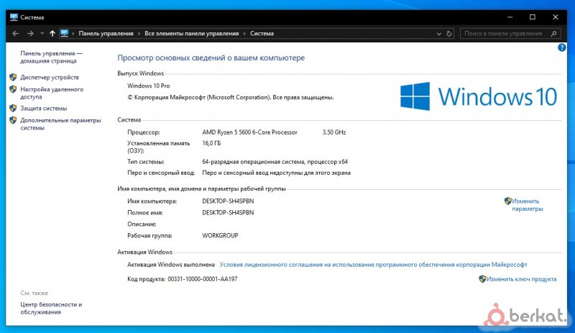Image resolution: width=575 pixels, height=333 pixels.
Task: Click the AMD Ryzen 5 5600 processor text
Action: click(249, 132)
